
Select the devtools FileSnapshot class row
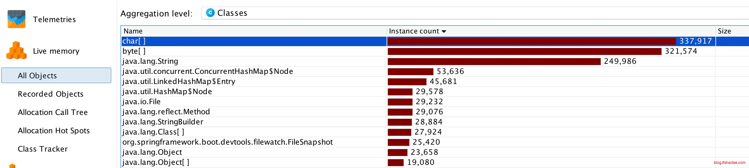(227, 142)
